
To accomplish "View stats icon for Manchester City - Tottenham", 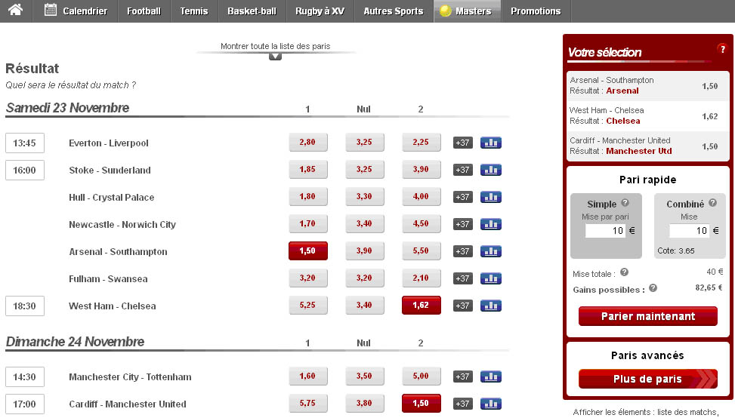I will (x=491, y=377).
